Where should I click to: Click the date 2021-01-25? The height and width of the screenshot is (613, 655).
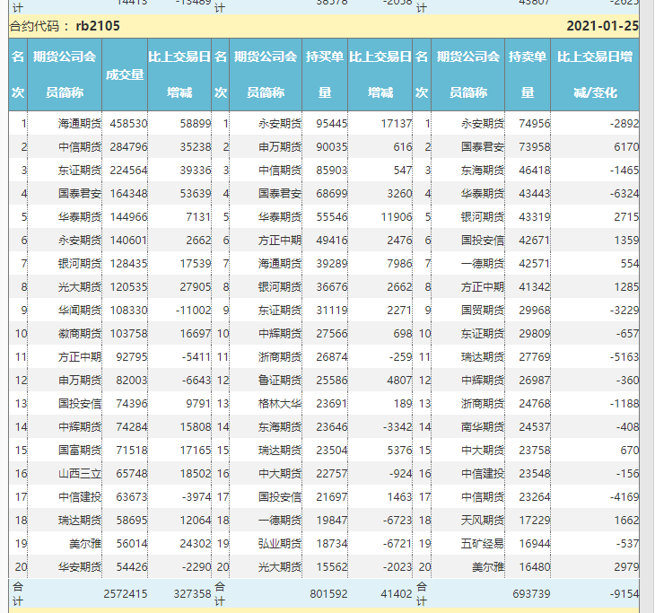click(x=602, y=26)
